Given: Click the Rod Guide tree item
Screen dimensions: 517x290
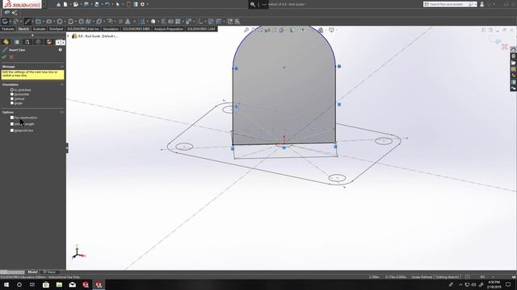Looking at the screenshot, I should point(95,36).
